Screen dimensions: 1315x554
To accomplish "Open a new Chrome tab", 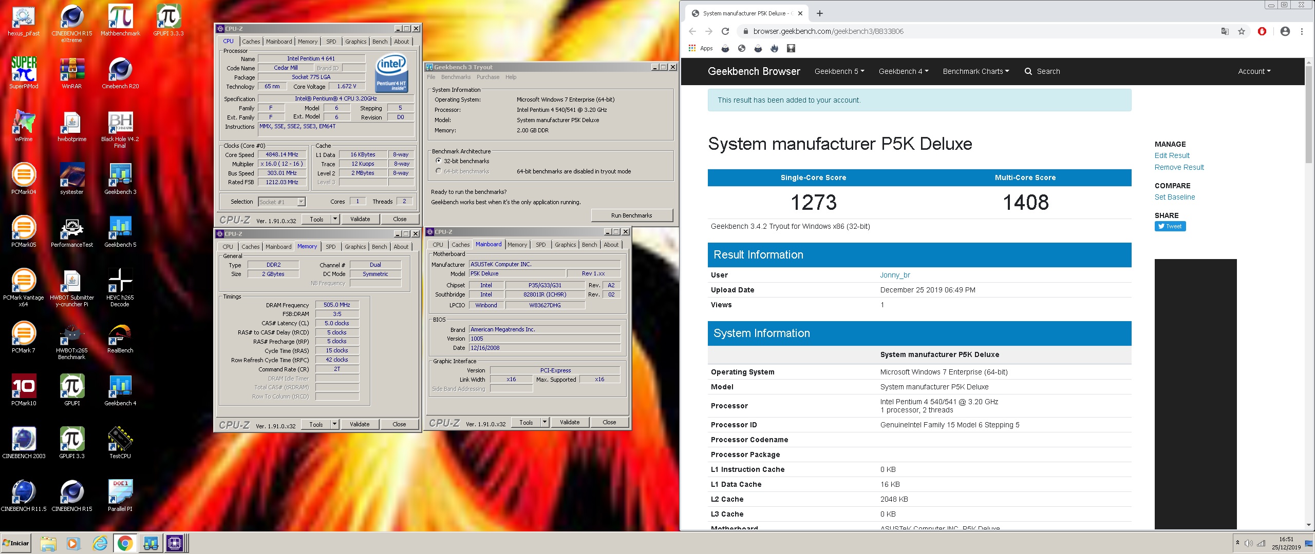I will pos(820,13).
